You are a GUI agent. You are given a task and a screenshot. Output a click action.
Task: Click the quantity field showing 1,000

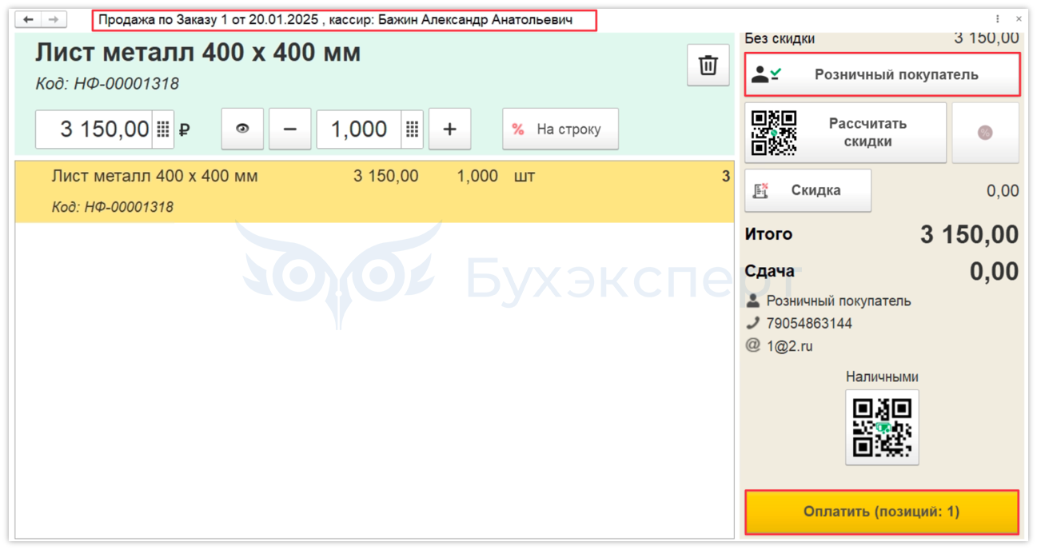click(359, 129)
